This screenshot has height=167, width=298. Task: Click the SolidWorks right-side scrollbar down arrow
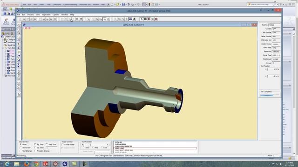[294, 153]
